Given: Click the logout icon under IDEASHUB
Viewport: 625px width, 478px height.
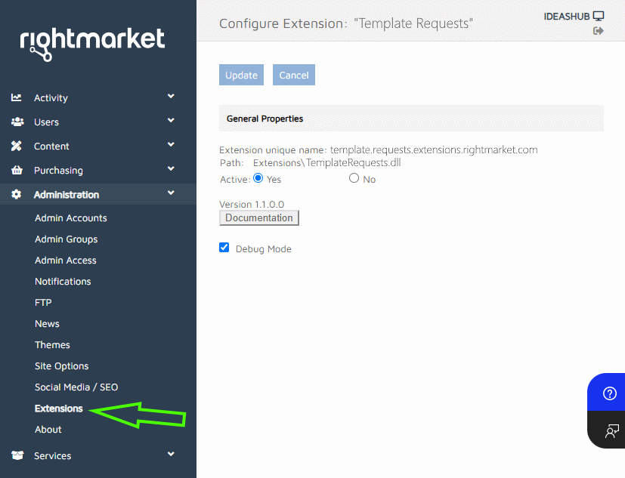Looking at the screenshot, I should [x=599, y=31].
